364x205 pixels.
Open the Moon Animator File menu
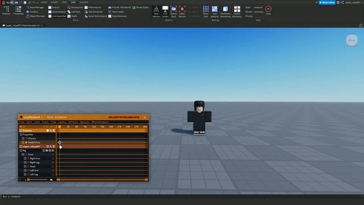[x=22, y=122]
